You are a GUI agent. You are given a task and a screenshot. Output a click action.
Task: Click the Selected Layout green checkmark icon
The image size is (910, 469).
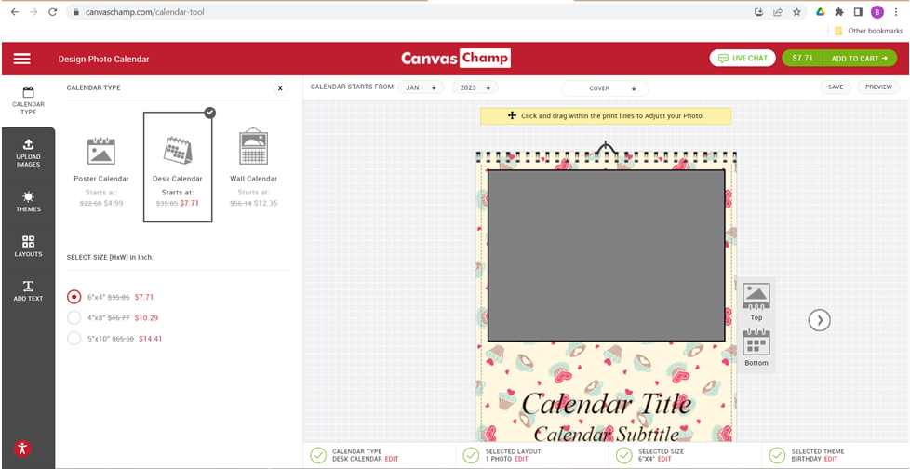click(471, 456)
